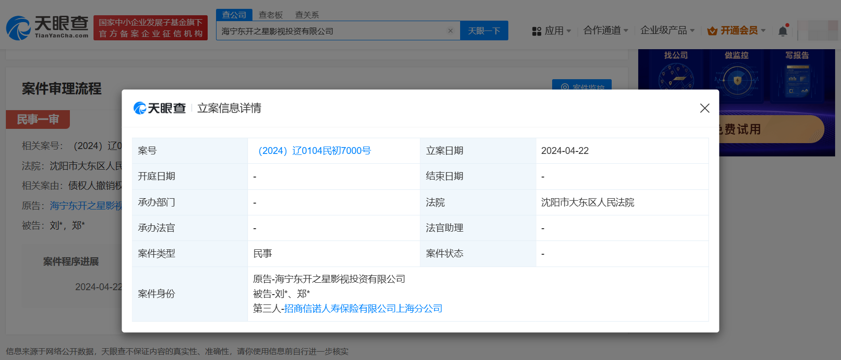Open the 应用 apps dropdown
The image size is (841, 360).
(552, 30)
